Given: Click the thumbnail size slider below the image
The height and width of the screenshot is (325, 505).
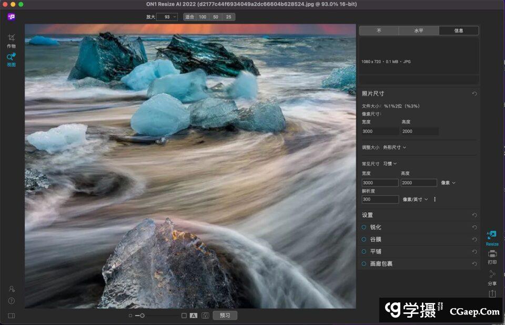Looking at the screenshot, I should pos(142,316).
